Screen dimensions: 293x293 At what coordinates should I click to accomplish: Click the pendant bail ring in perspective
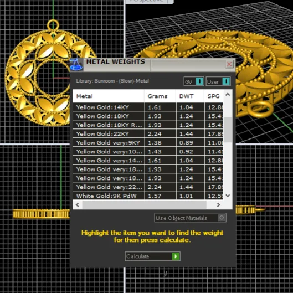[x=260, y=109]
